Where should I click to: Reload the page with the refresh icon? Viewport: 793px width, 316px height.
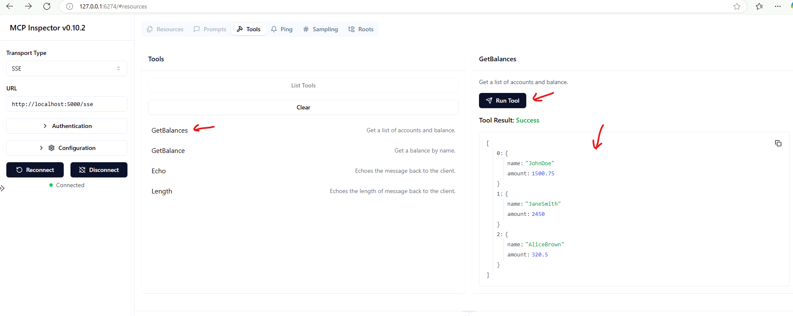(x=47, y=6)
